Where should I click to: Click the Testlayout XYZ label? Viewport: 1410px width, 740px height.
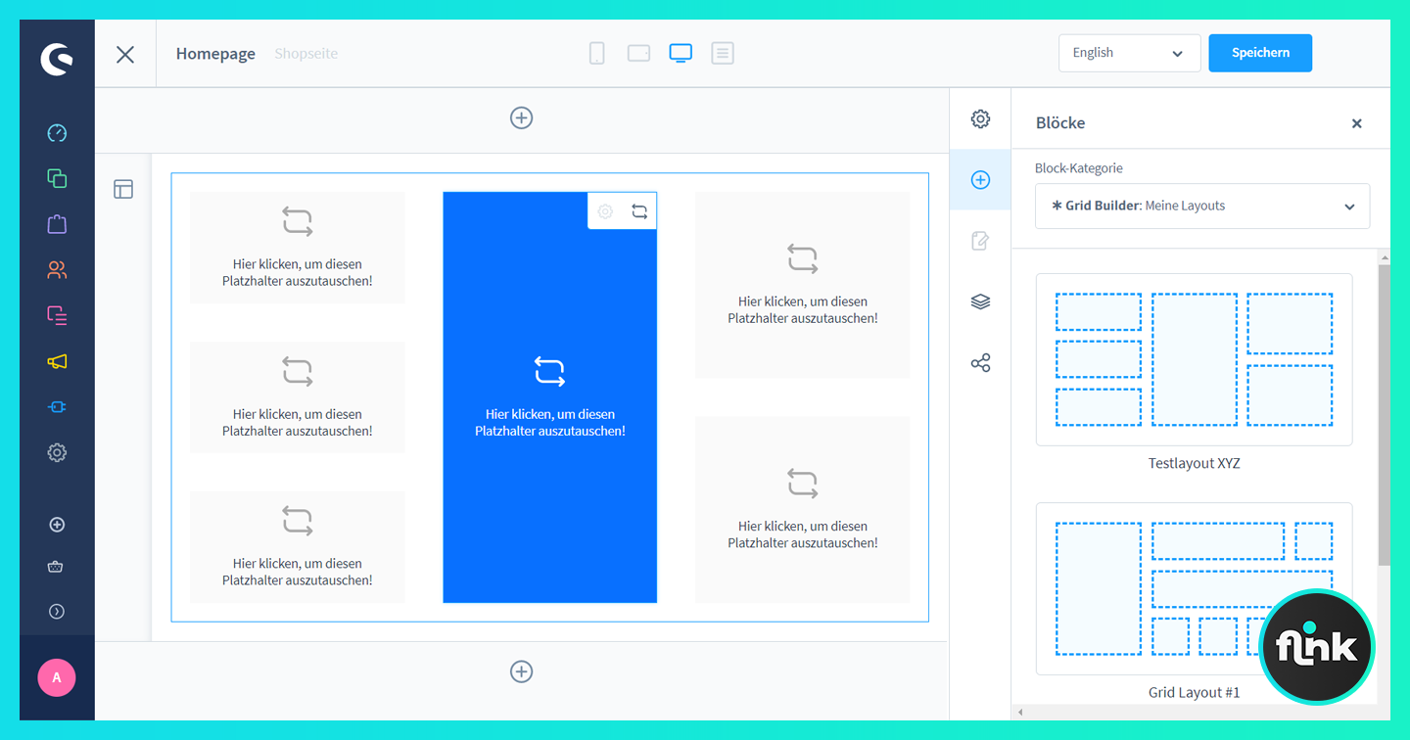[x=1194, y=463]
